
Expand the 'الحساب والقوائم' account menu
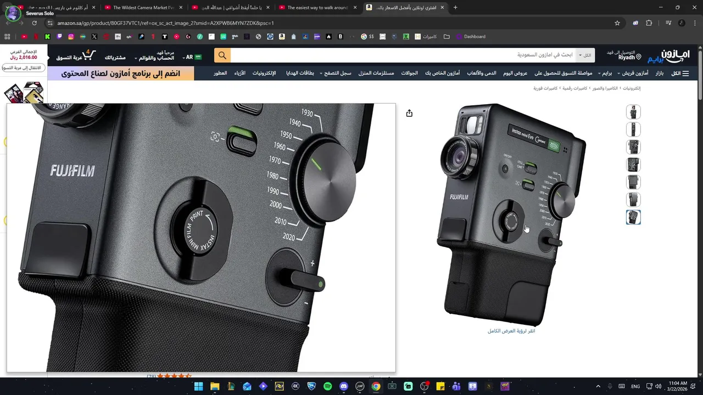coord(154,55)
